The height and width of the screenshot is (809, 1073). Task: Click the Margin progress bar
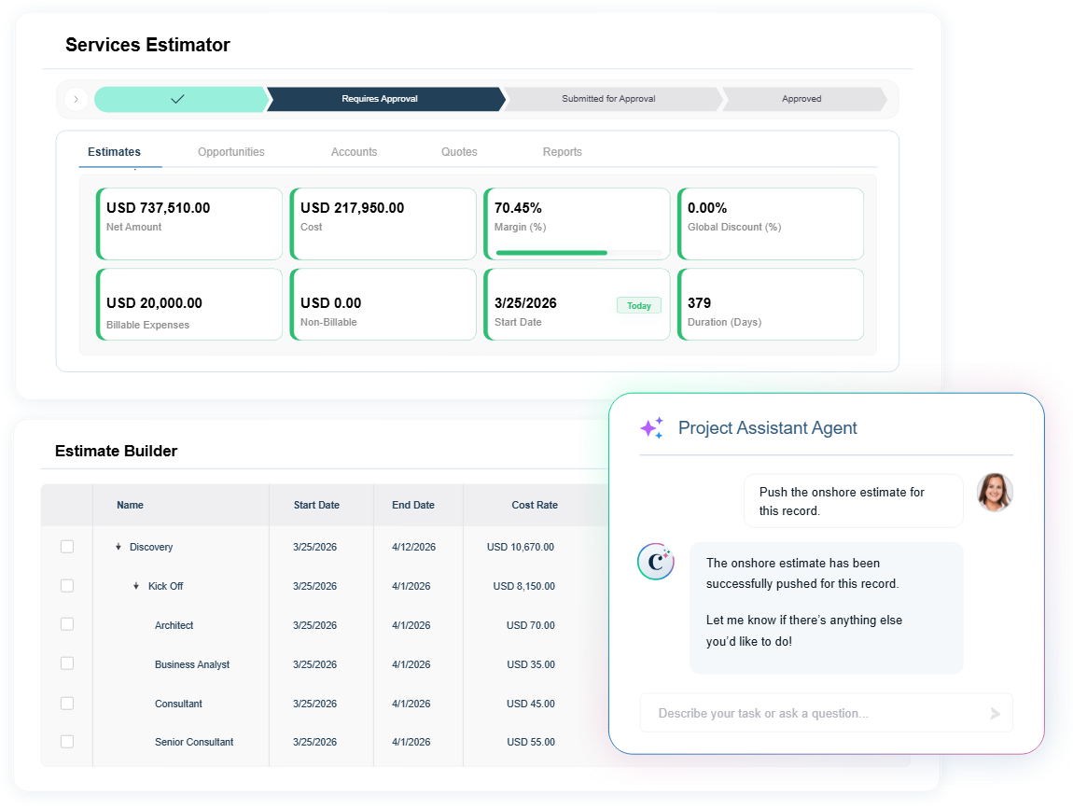tap(578, 253)
